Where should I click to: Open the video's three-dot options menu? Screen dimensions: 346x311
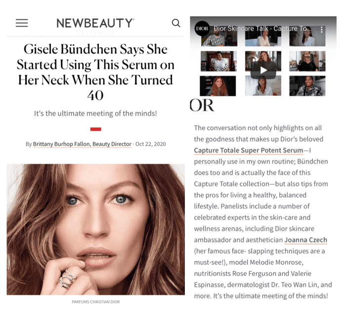321,30
